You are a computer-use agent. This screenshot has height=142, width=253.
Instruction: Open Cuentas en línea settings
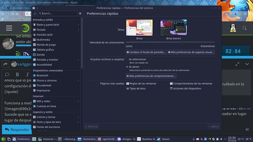[56, 106]
